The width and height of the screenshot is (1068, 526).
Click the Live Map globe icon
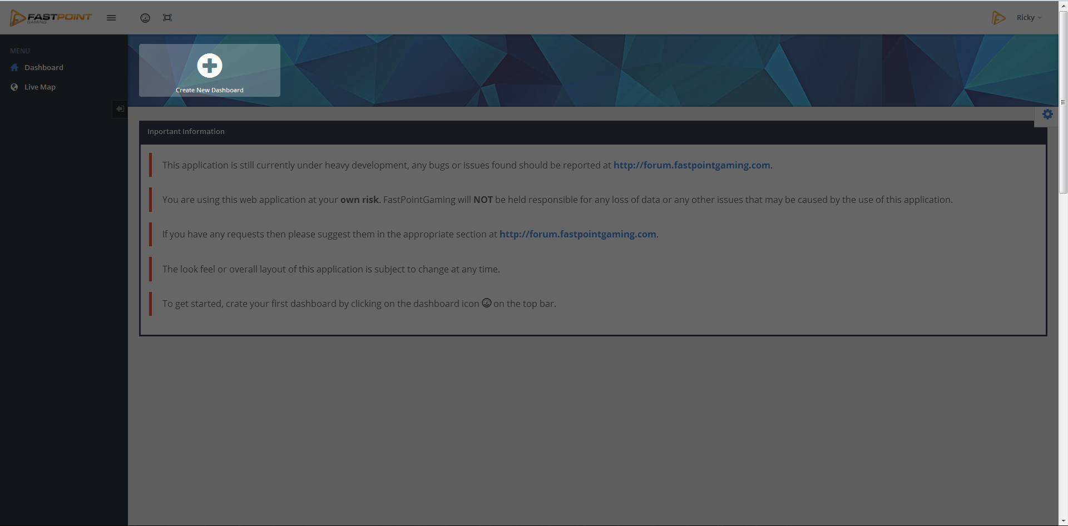tap(14, 87)
